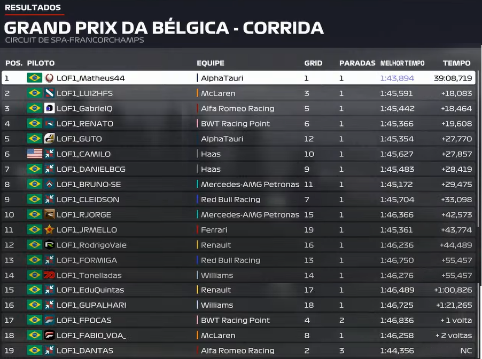482x359 pixels.
Task: Click the purple fastest lap time 1:43,894
Action: (397, 78)
